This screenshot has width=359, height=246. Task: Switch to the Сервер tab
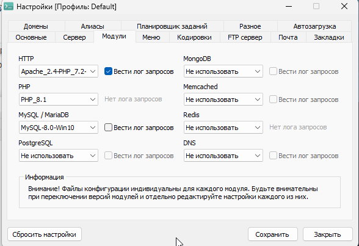(x=74, y=37)
